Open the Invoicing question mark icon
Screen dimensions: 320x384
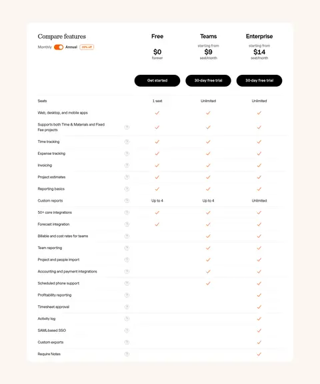[127, 166]
